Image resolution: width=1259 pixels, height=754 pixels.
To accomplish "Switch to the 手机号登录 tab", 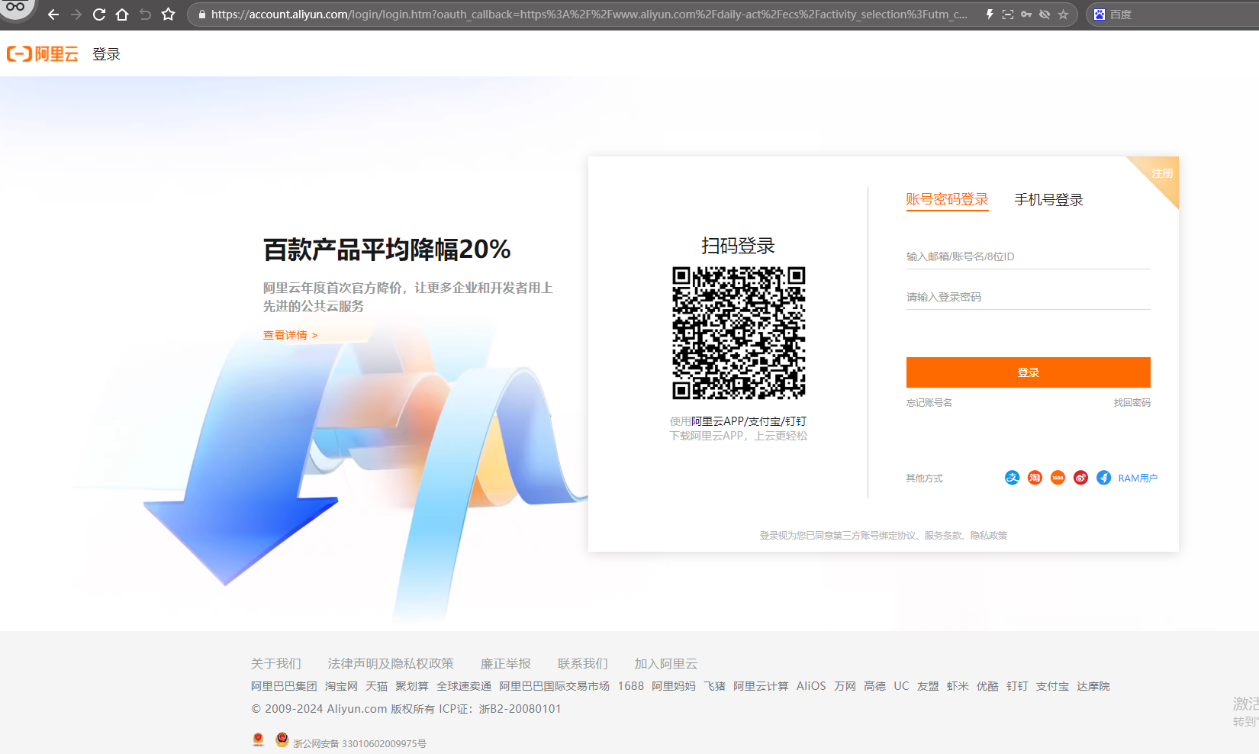I will tap(1048, 200).
